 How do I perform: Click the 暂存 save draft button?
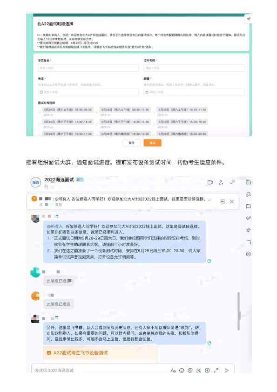131,143
